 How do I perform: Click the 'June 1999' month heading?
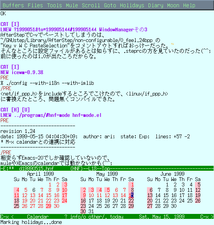pyautogui.click(x=172, y=174)
